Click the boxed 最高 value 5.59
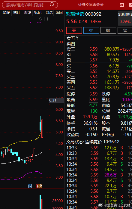132x209 pixels. click(94, 100)
